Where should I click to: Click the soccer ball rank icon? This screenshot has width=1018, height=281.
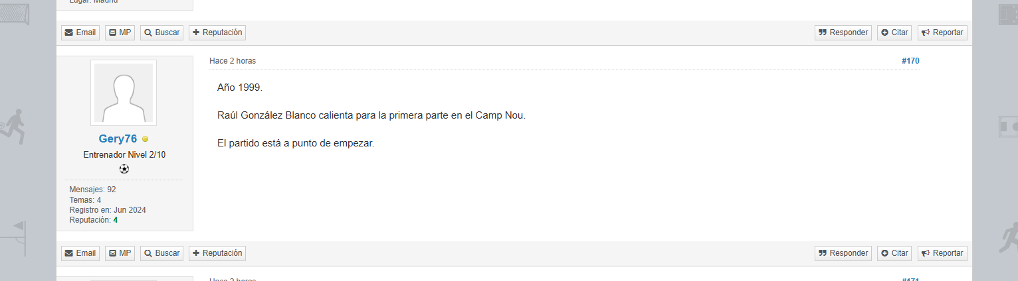(x=124, y=169)
